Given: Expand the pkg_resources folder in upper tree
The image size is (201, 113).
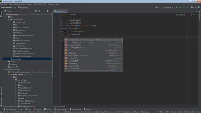Looking at the screenshot, I should pyautogui.click(x=11, y=30).
